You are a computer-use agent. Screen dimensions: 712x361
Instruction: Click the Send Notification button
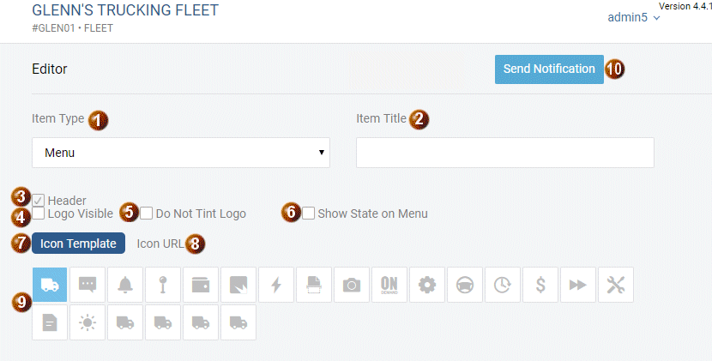549,69
